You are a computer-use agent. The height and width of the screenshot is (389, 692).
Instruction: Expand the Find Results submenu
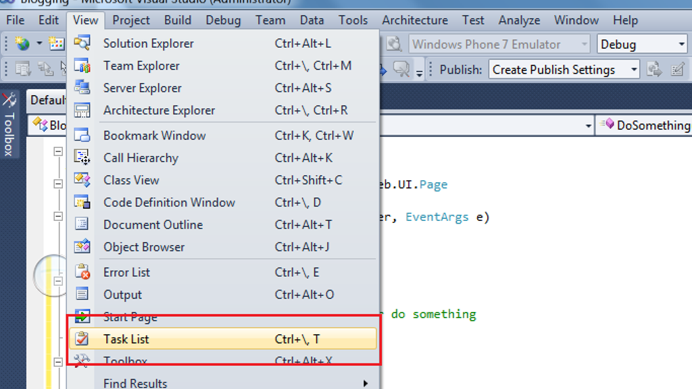click(x=223, y=383)
